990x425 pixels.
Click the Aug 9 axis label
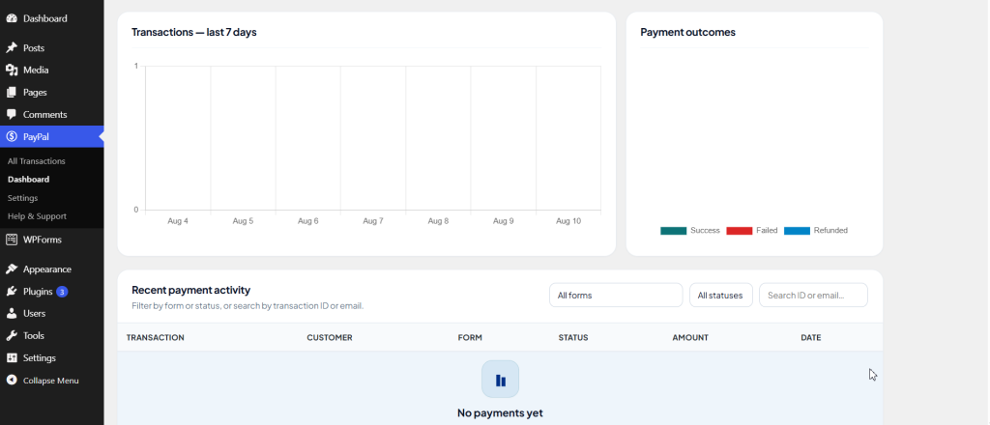click(x=503, y=221)
